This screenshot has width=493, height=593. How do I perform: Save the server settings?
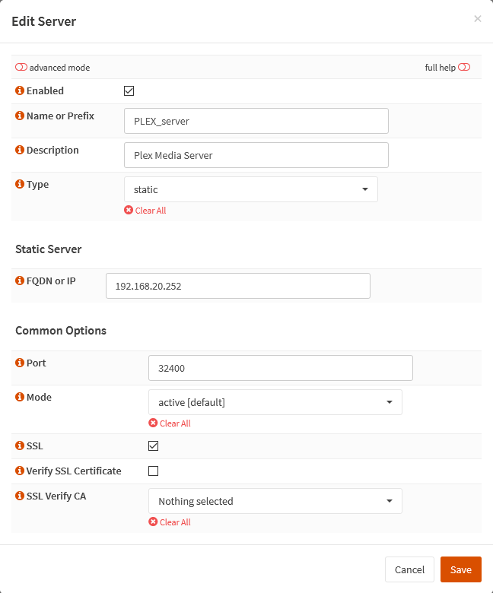coord(460,569)
